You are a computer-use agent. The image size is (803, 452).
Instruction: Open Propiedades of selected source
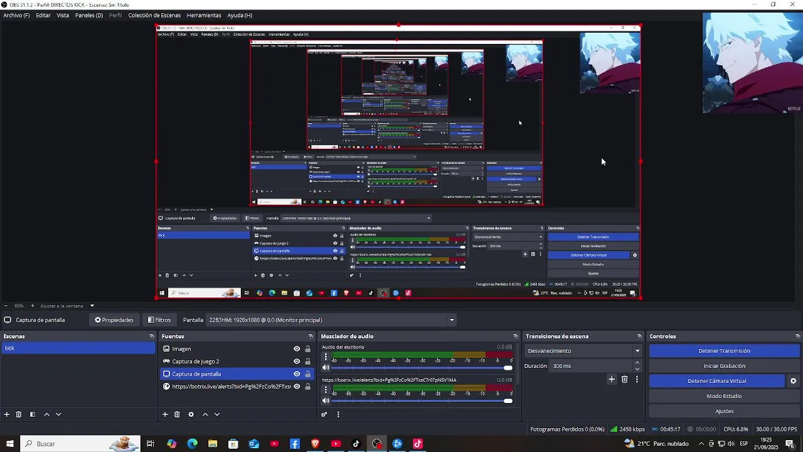tap(114, 320)
